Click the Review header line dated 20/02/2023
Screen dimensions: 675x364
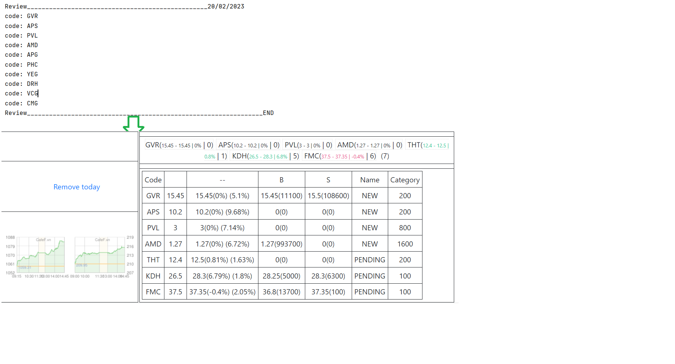pos(125,7)
